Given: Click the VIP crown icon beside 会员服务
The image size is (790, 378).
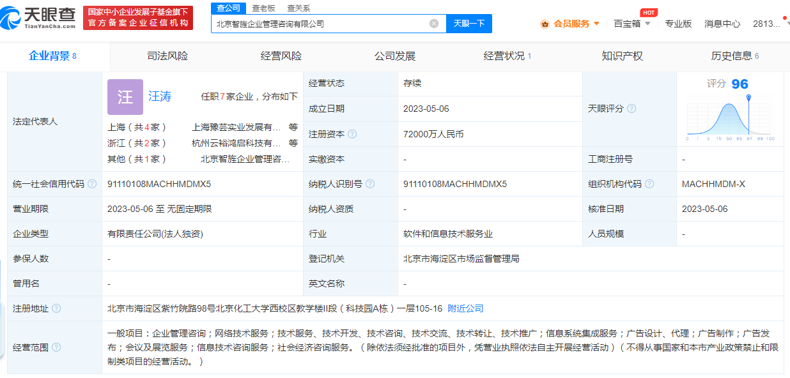Looking at the screenshot, I should tap(545, 24).
